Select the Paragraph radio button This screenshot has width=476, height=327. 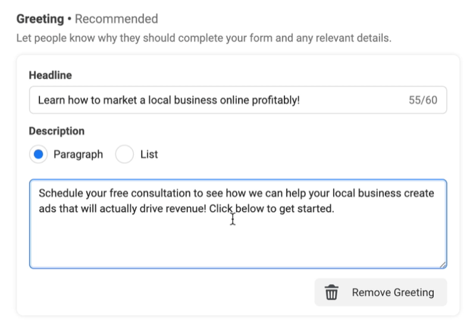(x=38, y=154)
